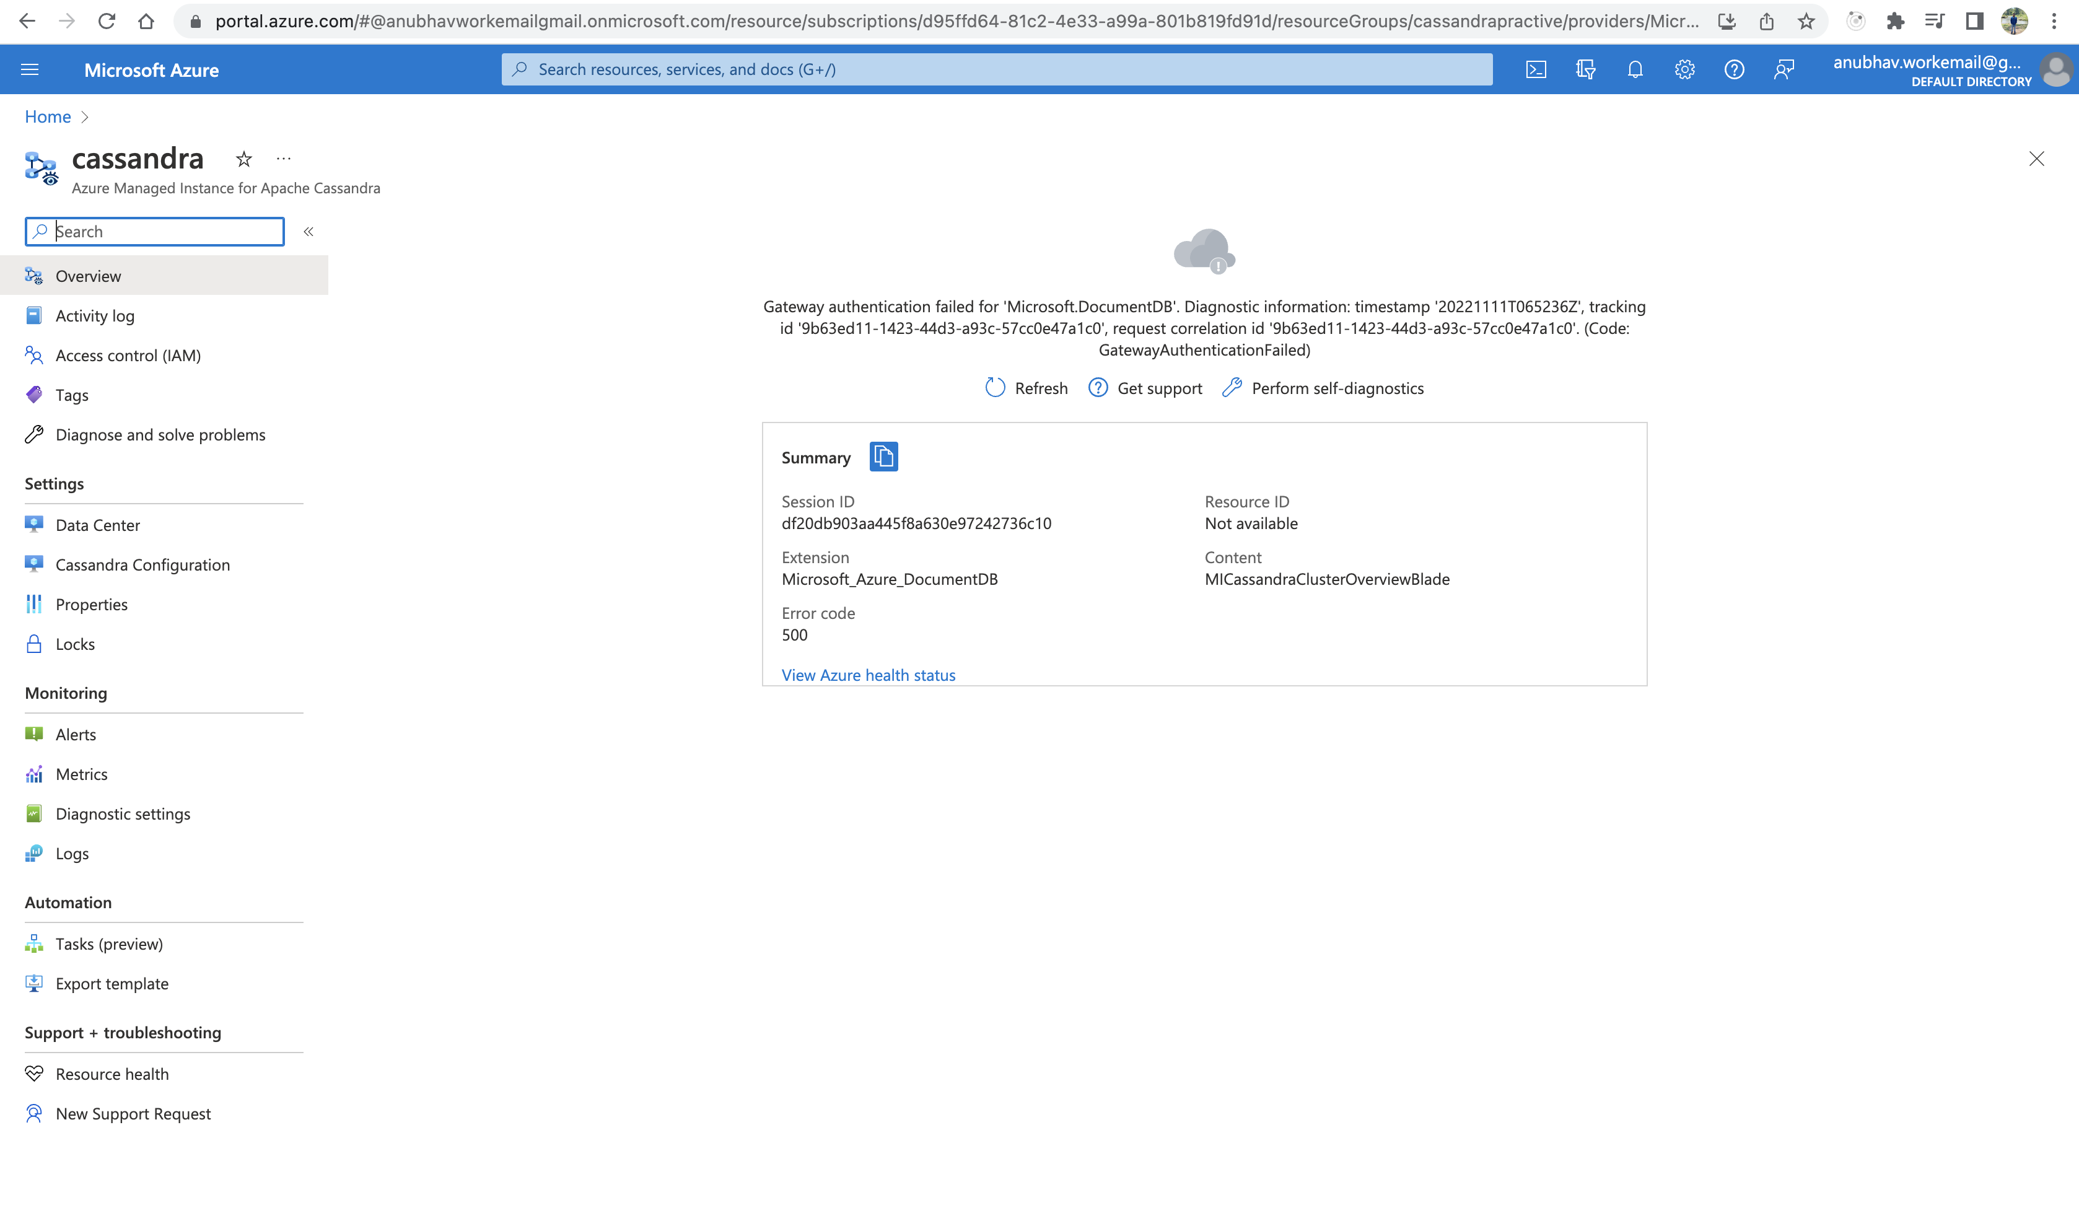Open the portal settings gear
The image size is (2079, 1213).
[x=1684, y=69]
